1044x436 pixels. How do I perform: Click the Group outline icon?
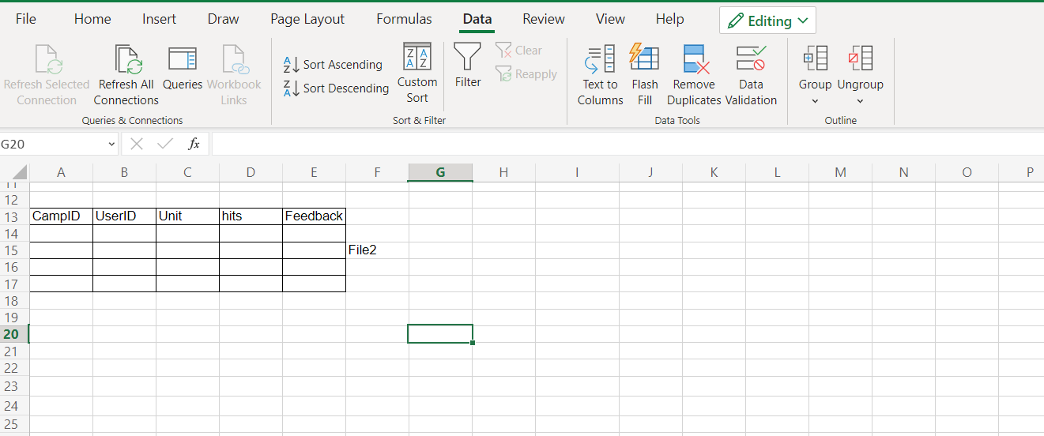[x=815, y=59]
